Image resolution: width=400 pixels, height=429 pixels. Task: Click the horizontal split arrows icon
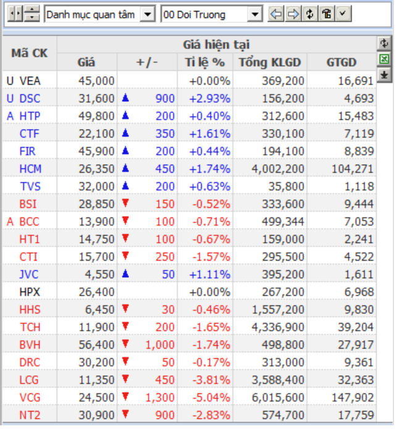click(15, 14)
